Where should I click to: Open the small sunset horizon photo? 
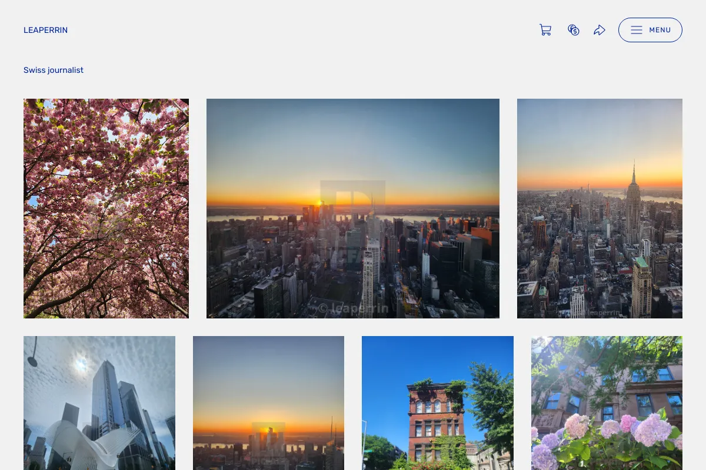point(268,403)
